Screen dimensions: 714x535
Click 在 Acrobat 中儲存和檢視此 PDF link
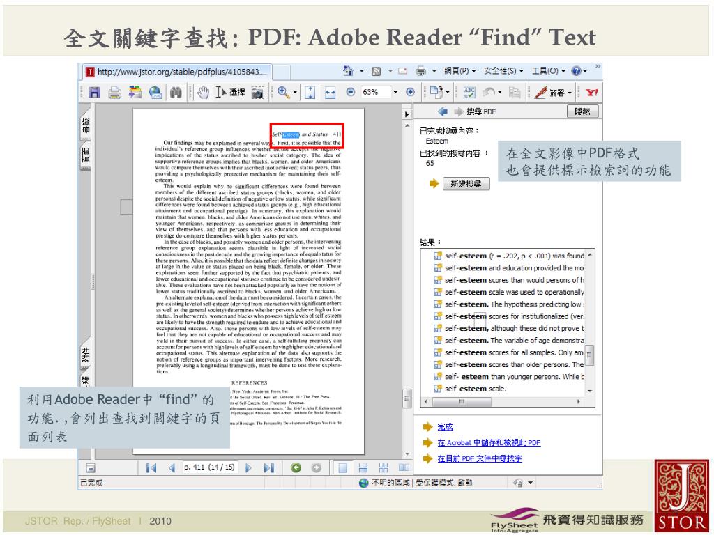[489, 442]
